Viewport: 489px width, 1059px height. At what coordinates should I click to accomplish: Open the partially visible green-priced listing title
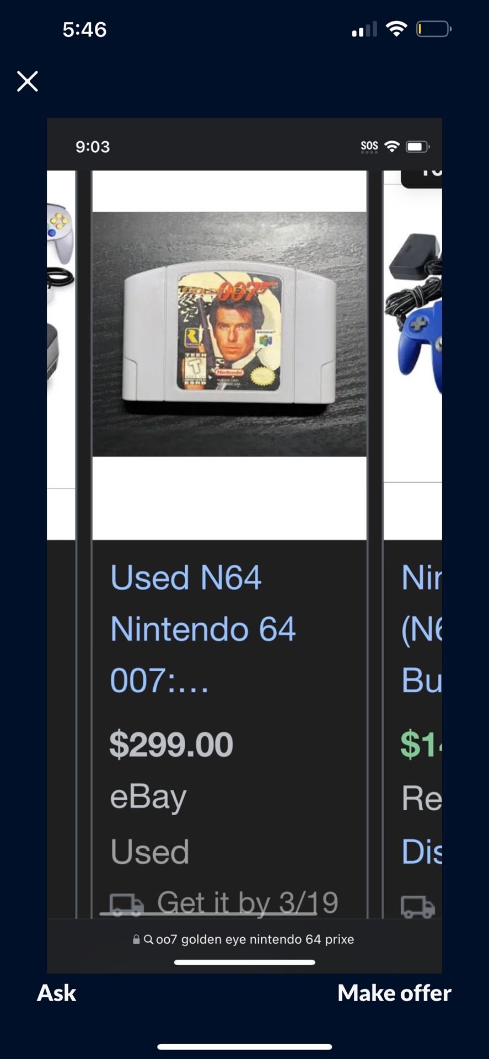[422, 629]
